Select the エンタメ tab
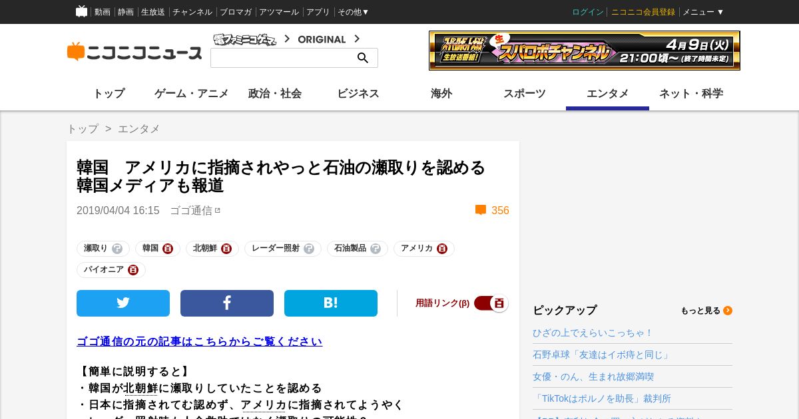This screenshot has height=419, width=799. (608, 94)
